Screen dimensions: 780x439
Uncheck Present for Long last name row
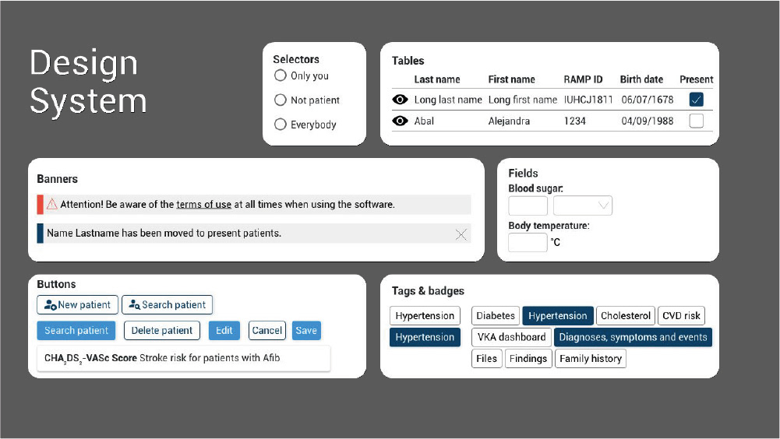(697, 100)
